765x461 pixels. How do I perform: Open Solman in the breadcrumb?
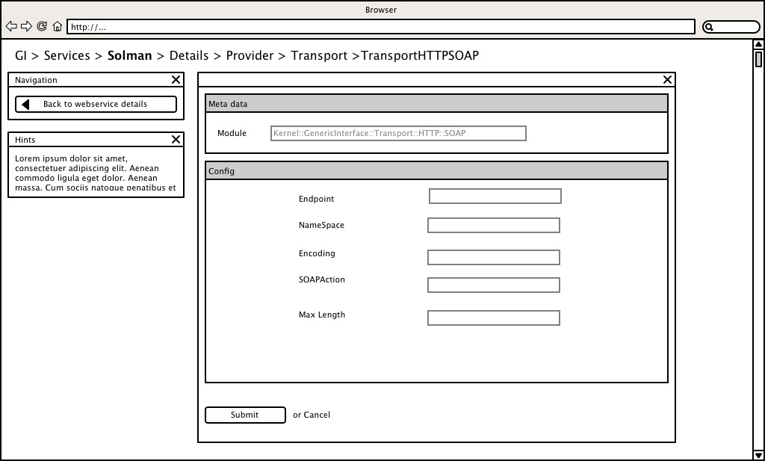129,56
